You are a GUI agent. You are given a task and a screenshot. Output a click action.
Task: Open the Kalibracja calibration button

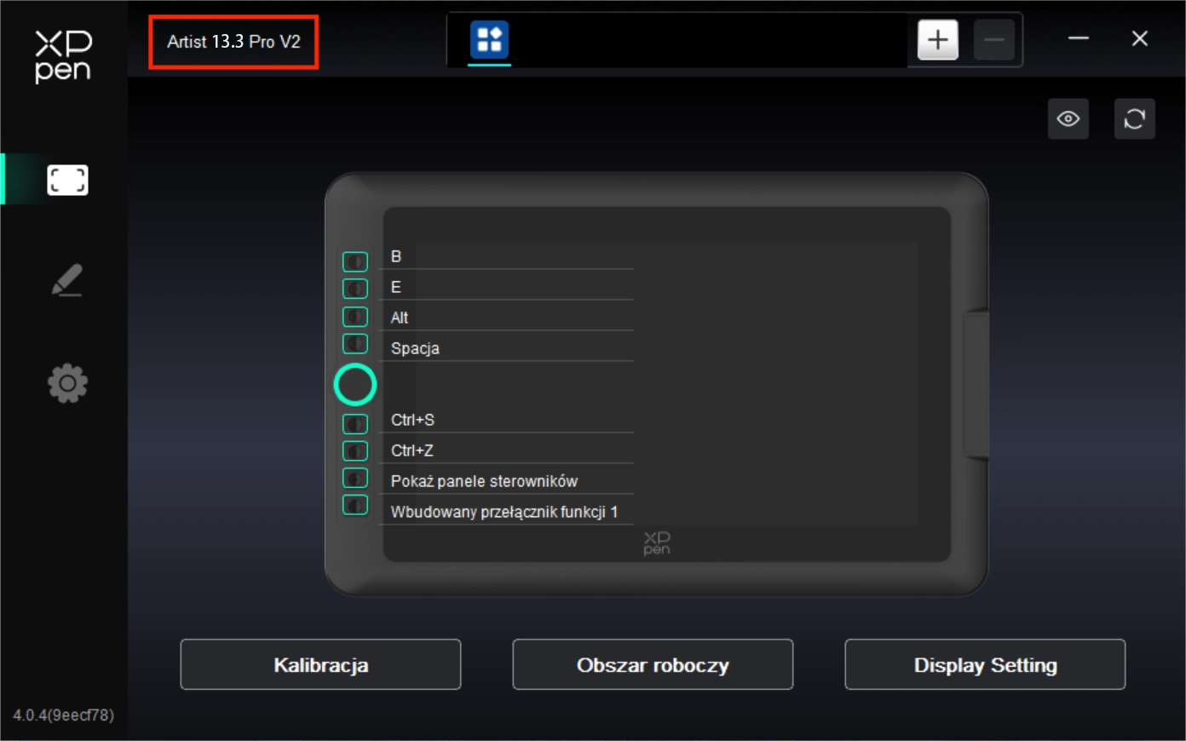tap(320, 664)
